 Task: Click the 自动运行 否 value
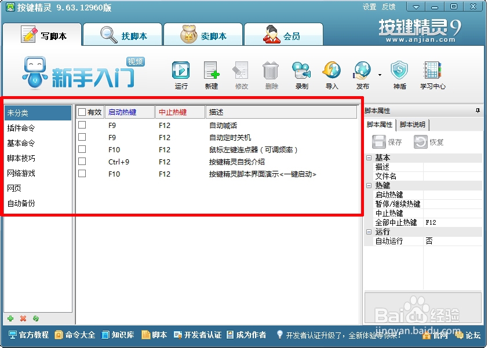coord(453,241)
